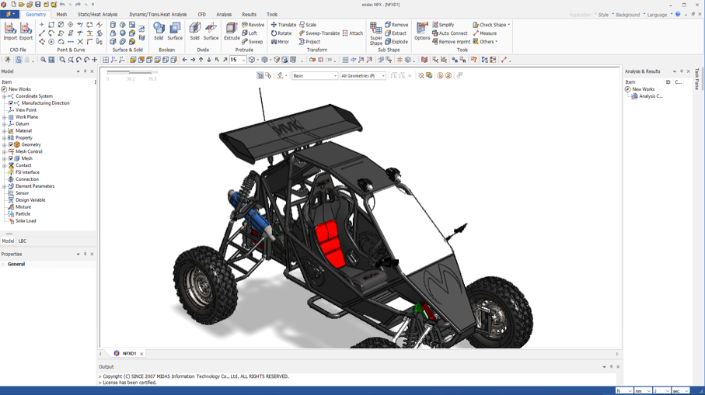Switch to the CFD ribbon tab
The height and width of the screenshot is (395, 705).
click(202, 15)
